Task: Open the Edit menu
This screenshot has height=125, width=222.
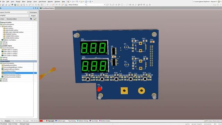Action: tap(8, 1)
